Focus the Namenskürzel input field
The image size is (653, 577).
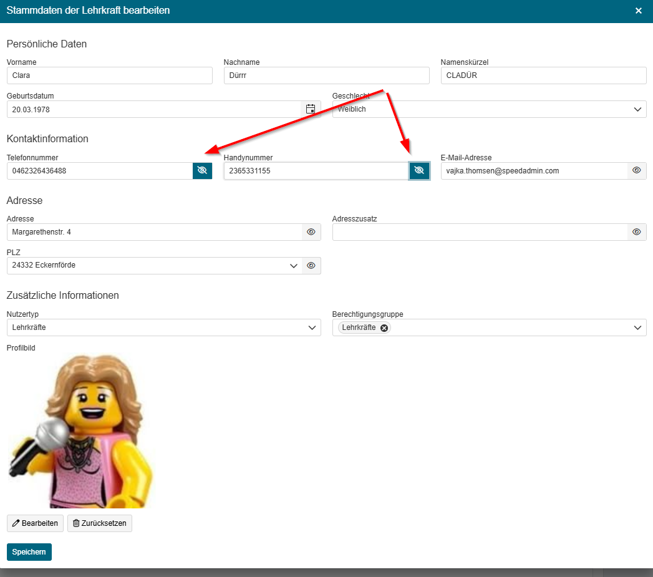click(x=543, y=75)
